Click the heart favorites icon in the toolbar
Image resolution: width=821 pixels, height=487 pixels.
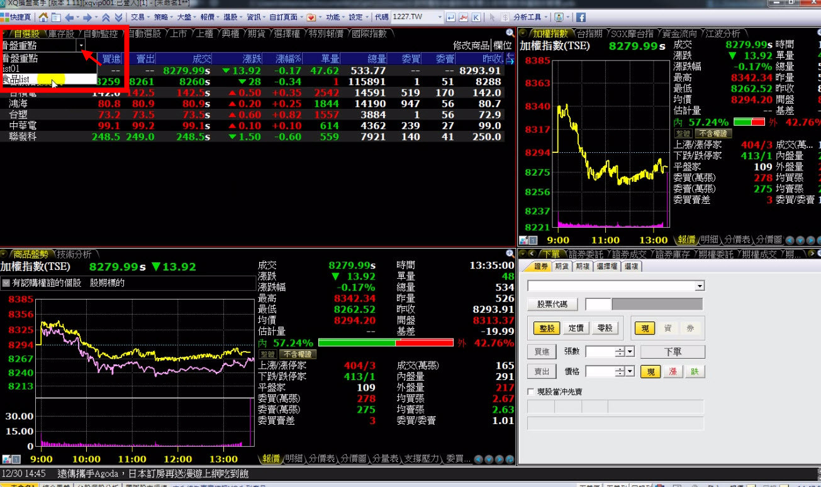click(x=311, y=17)
